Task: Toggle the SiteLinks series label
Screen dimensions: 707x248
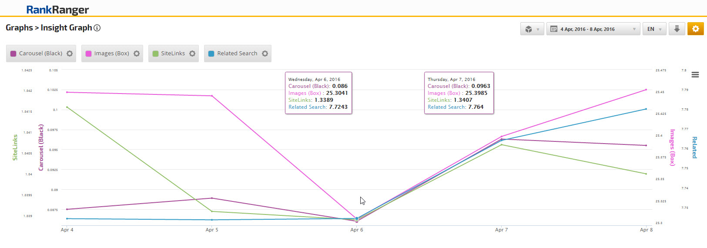Action: 173,54
